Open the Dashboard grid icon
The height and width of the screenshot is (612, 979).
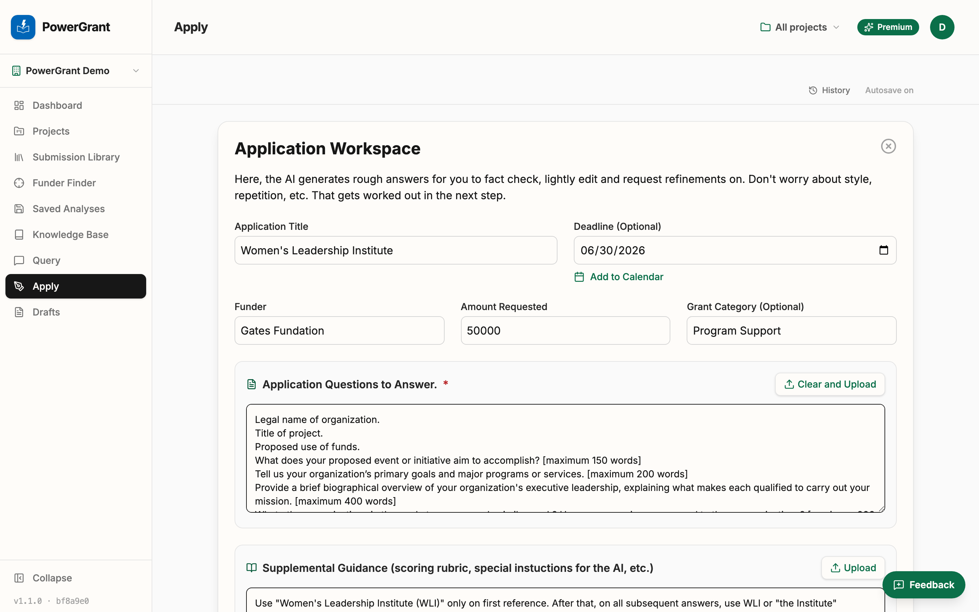point(19,105)
